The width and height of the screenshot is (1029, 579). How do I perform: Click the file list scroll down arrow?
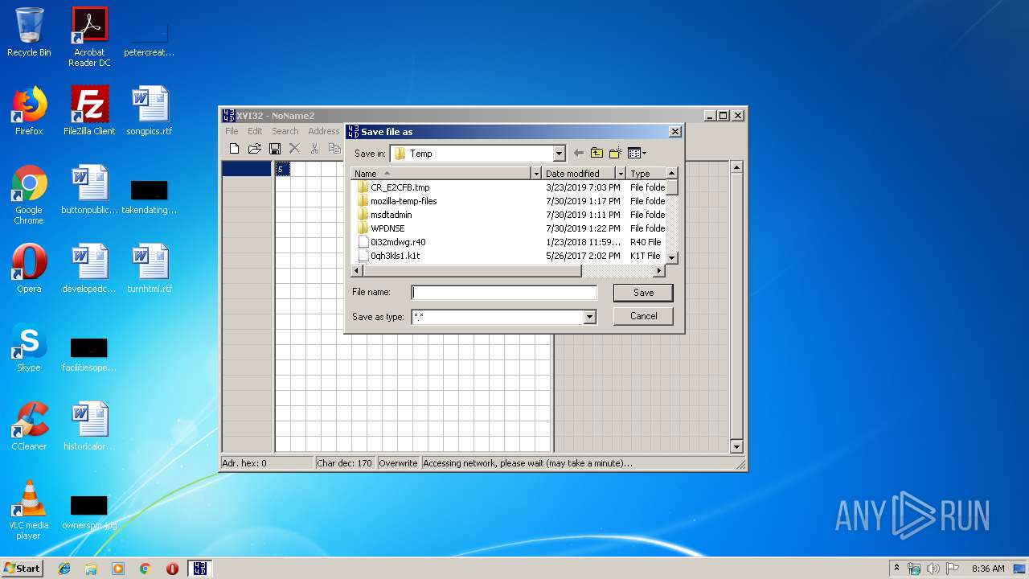672,258
